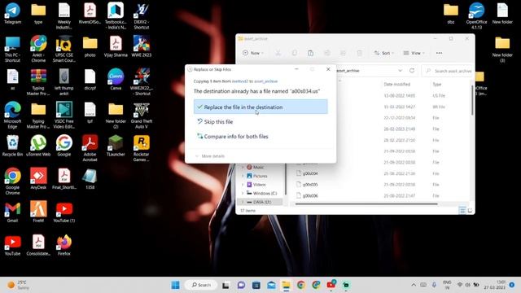This screenshot has height=293, width=521.
Task: Click the Rename icon in Explorer toolbar
Action: (327, 53)
